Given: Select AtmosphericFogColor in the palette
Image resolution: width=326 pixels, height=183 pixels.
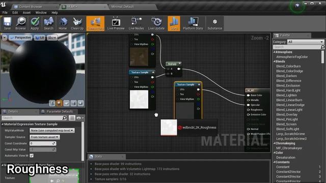Looking at the screenshot, I should [292, 57].
